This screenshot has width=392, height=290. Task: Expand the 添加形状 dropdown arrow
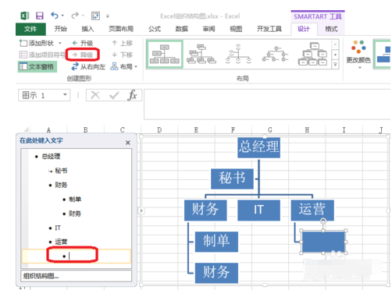pyautogui.click(x=60, y=43)
